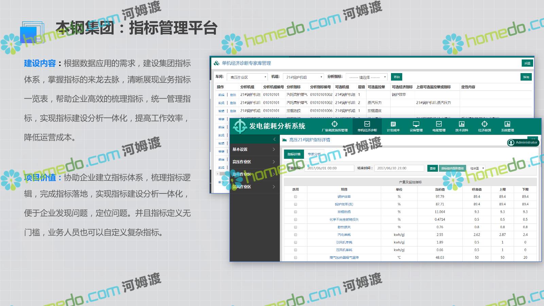Click the 查询 button next to 分析指标
Image resolution: width=544 pixels, height=306 pixels.
pyautogui.click(x=397, y=77)
